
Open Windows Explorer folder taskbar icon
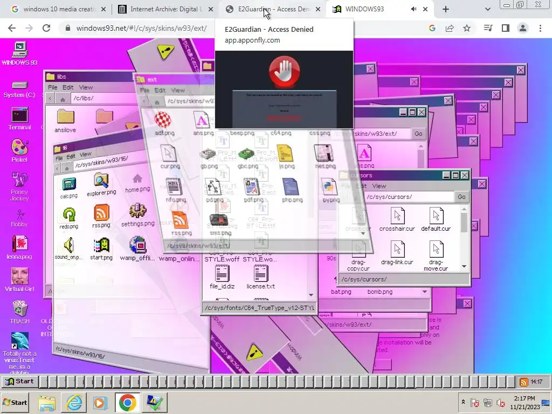tap(47, 402)
